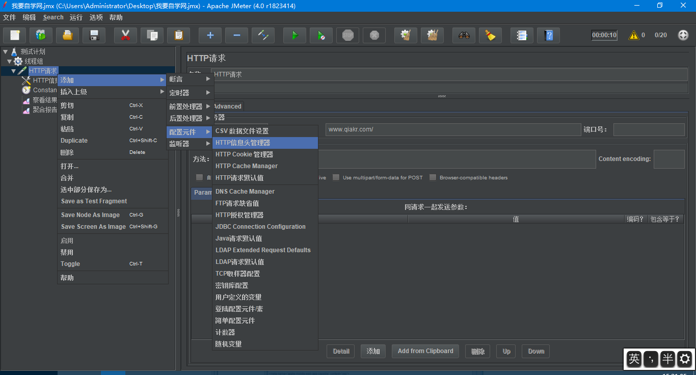Screen dimensions: 696x375
Task: Select HTTP Cookie 管理器 menu entry
Action: 265,154
